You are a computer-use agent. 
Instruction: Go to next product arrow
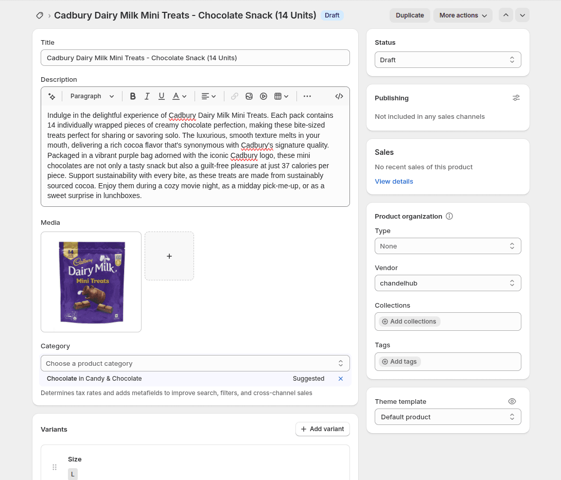522,15
